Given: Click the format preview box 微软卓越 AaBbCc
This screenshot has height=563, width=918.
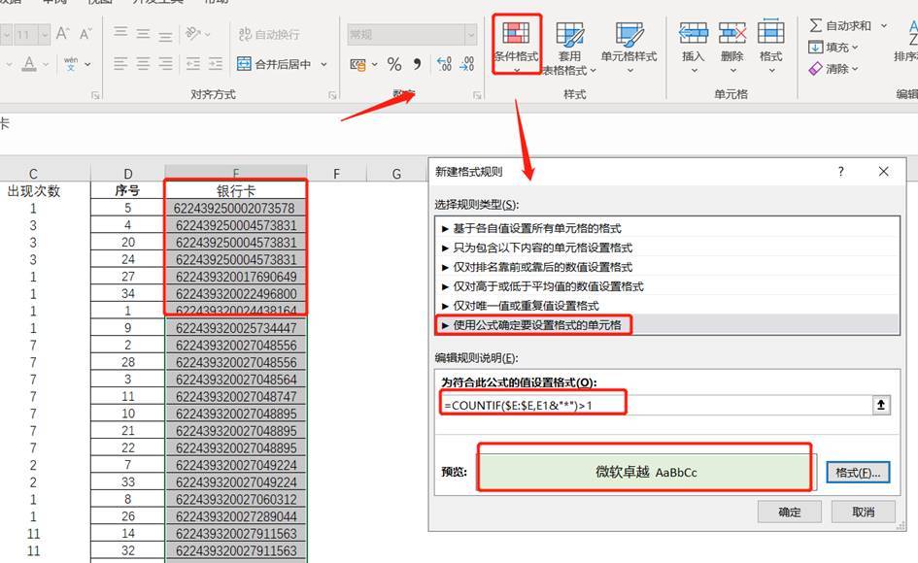Looking at the screenshot, I should (x=646, y=472).
